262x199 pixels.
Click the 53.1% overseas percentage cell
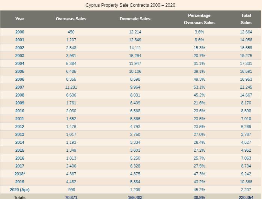199,87
